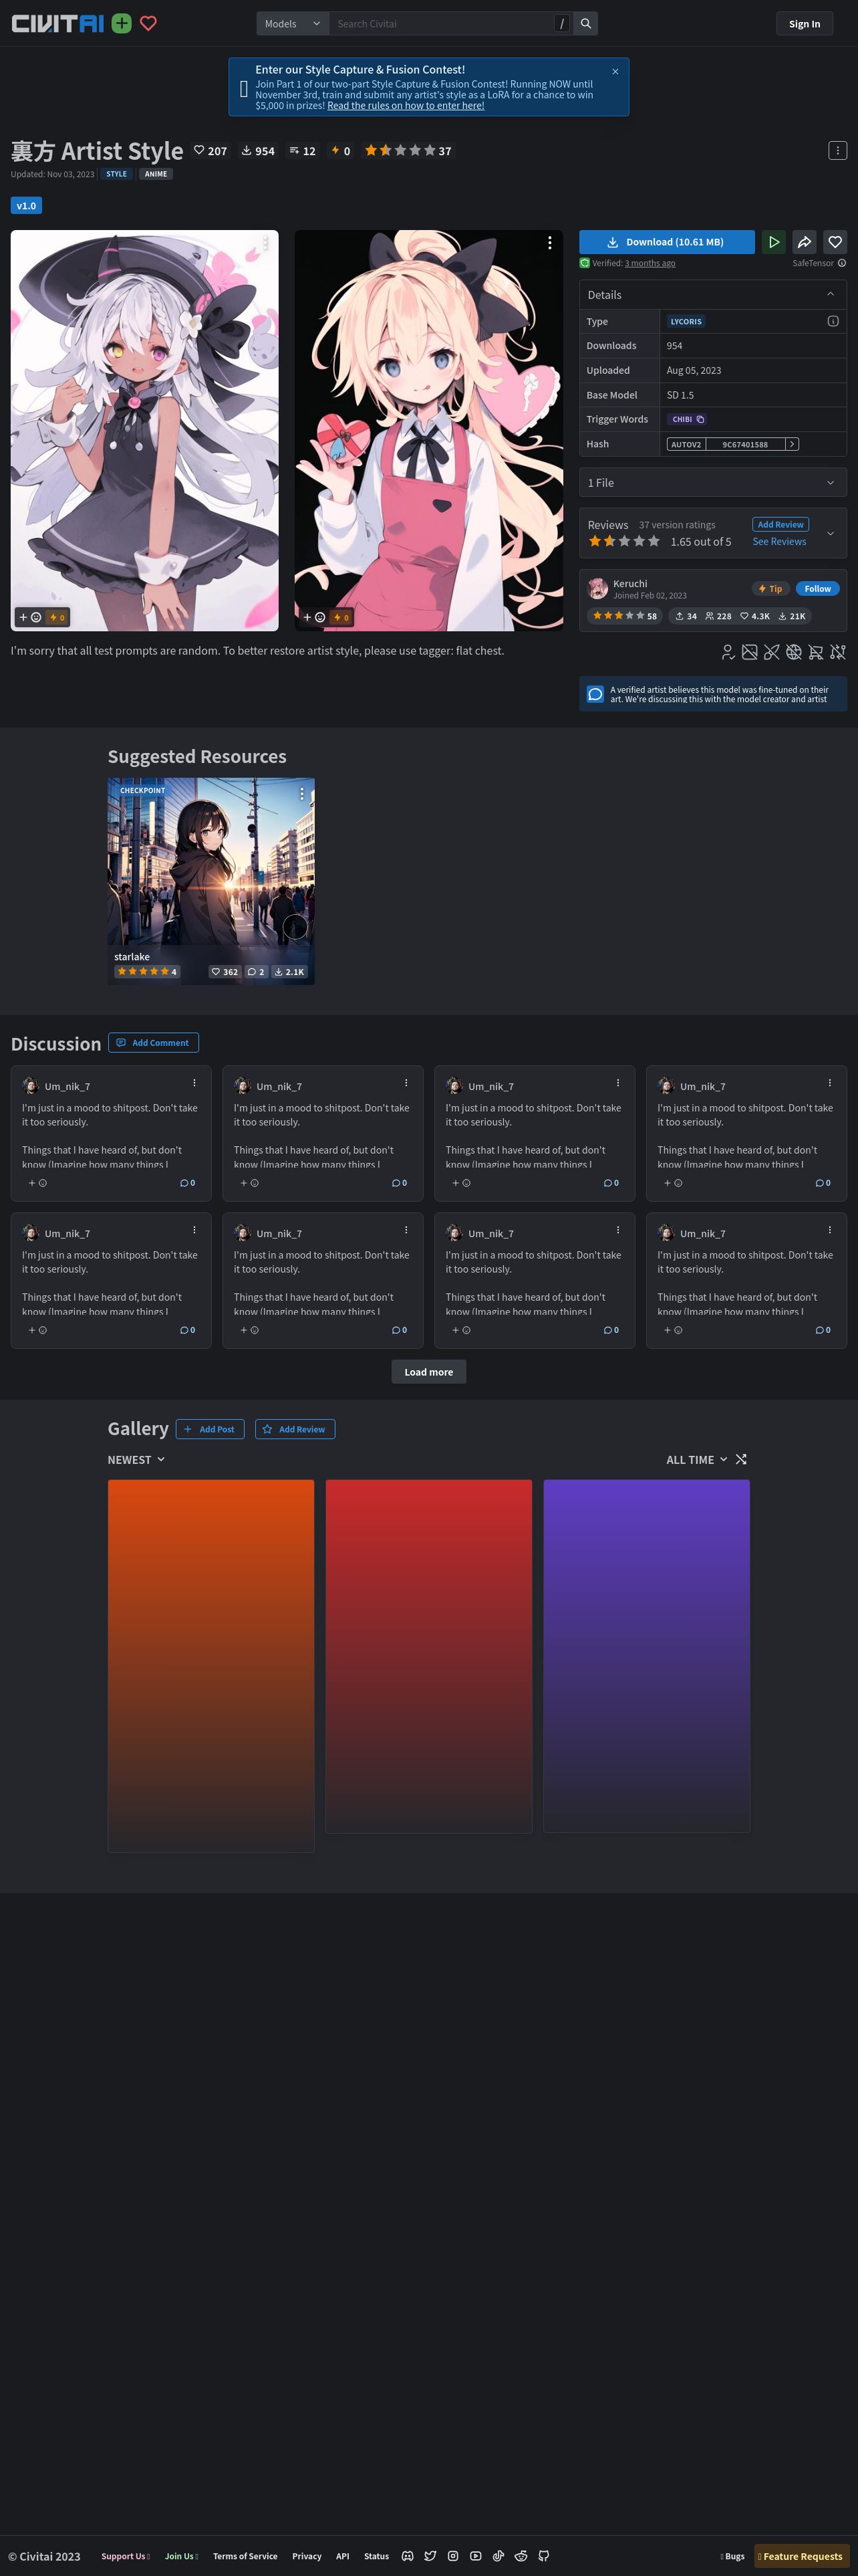This screenshot has height=2576, width=858.
Task: Open the Models search category dropdown
Action: (293, 23)
